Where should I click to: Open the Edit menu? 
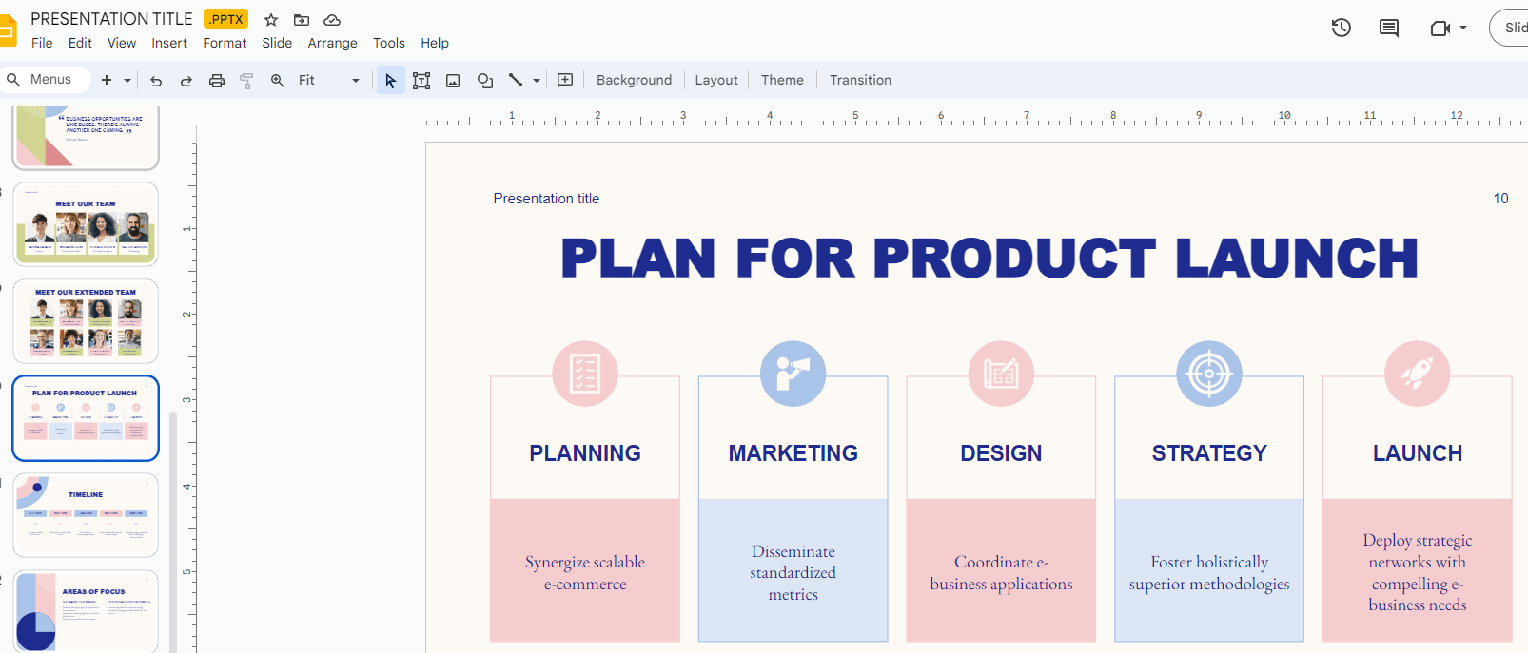pyautogui.click(x=80, y=43)
